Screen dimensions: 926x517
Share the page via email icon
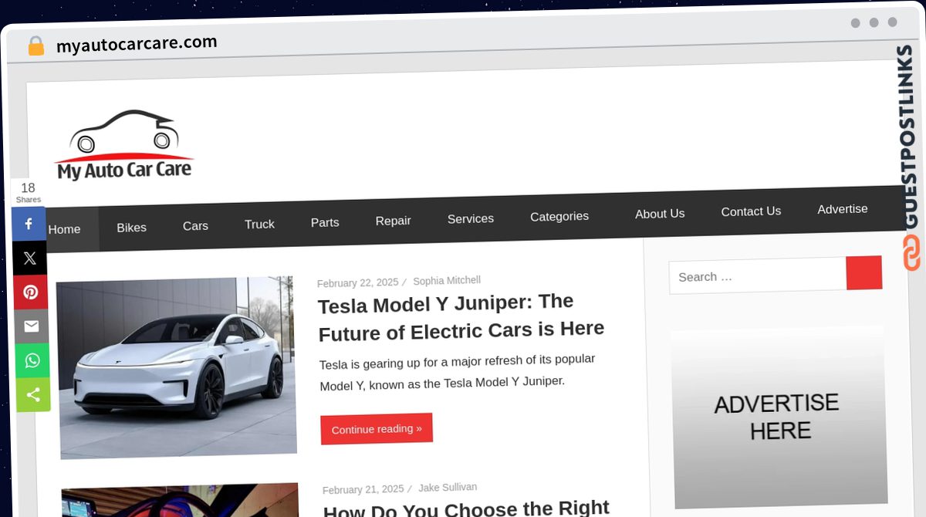31,326
